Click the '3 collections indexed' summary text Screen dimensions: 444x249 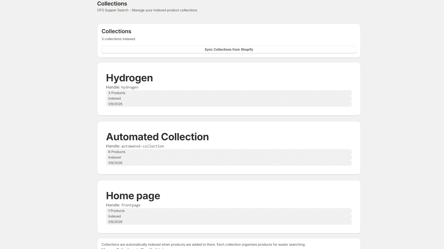[118, 39]
